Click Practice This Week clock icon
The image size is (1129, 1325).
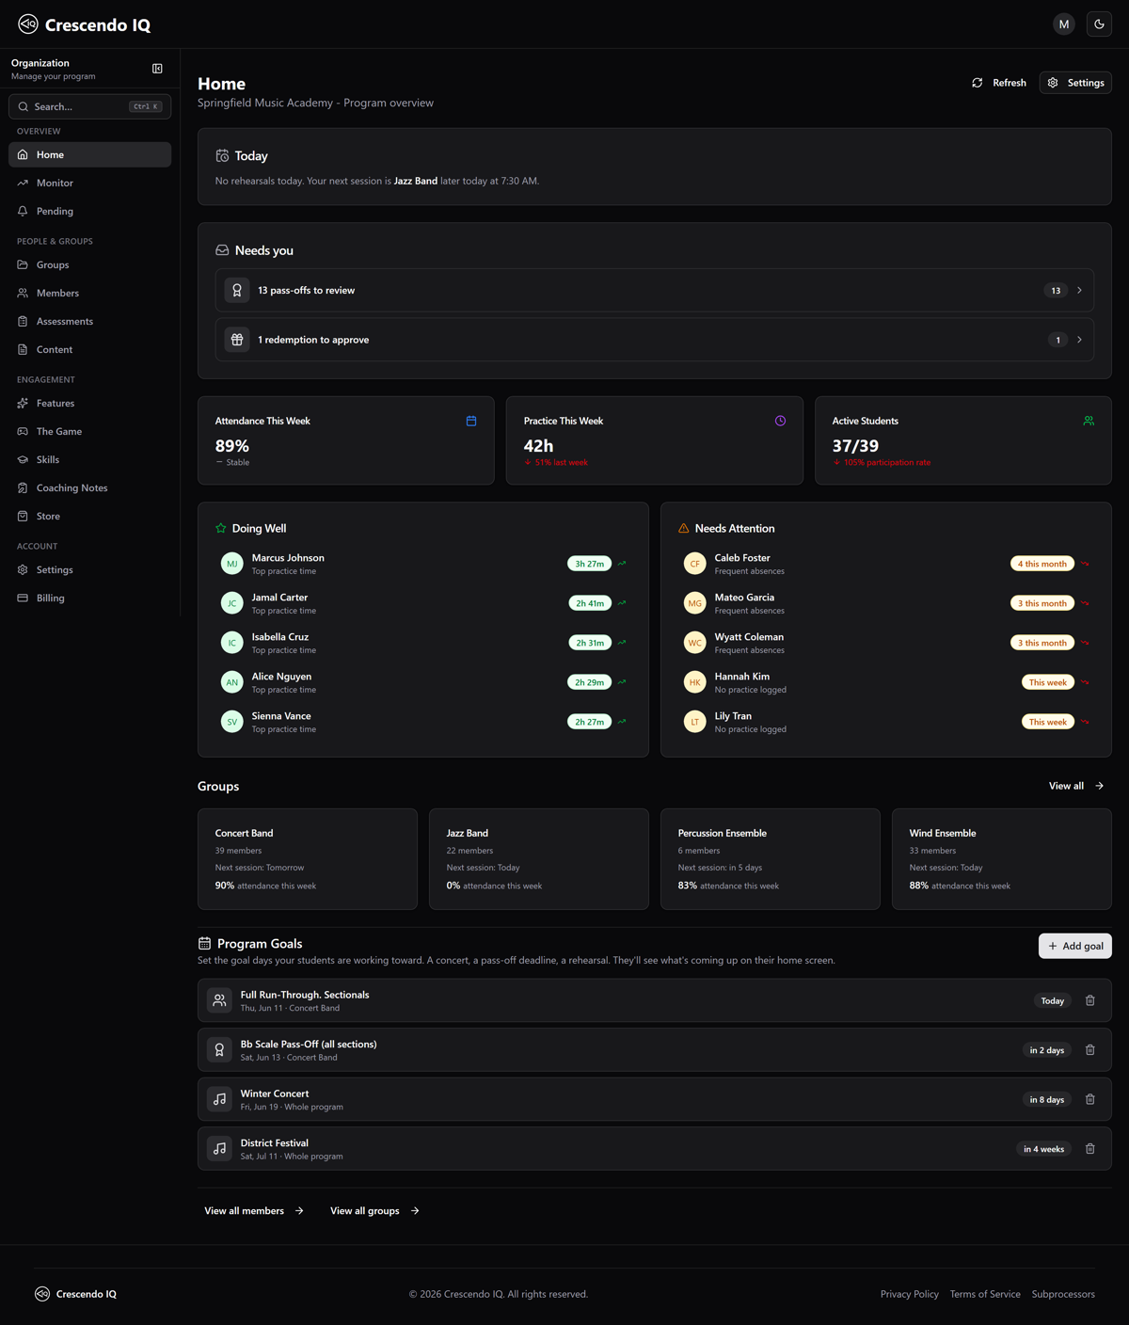pyautogui.click(x=780, y=421)
